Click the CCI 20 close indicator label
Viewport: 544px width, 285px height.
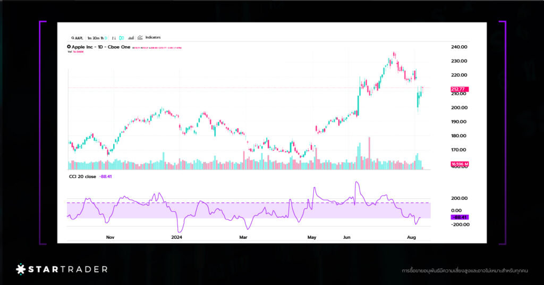(81, 176)
